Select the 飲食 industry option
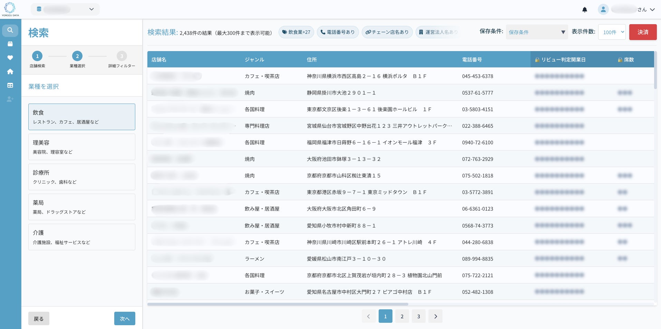This screenshot has height=329, width=661. pos(82,117)
